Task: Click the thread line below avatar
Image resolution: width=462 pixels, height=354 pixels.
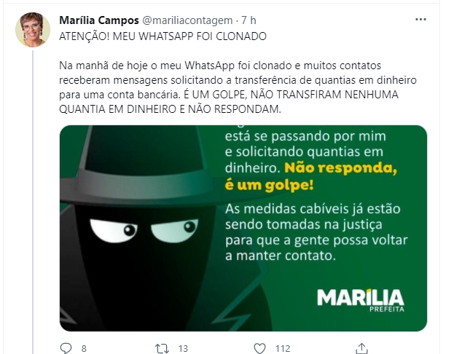Action: (x=33, y=202)
